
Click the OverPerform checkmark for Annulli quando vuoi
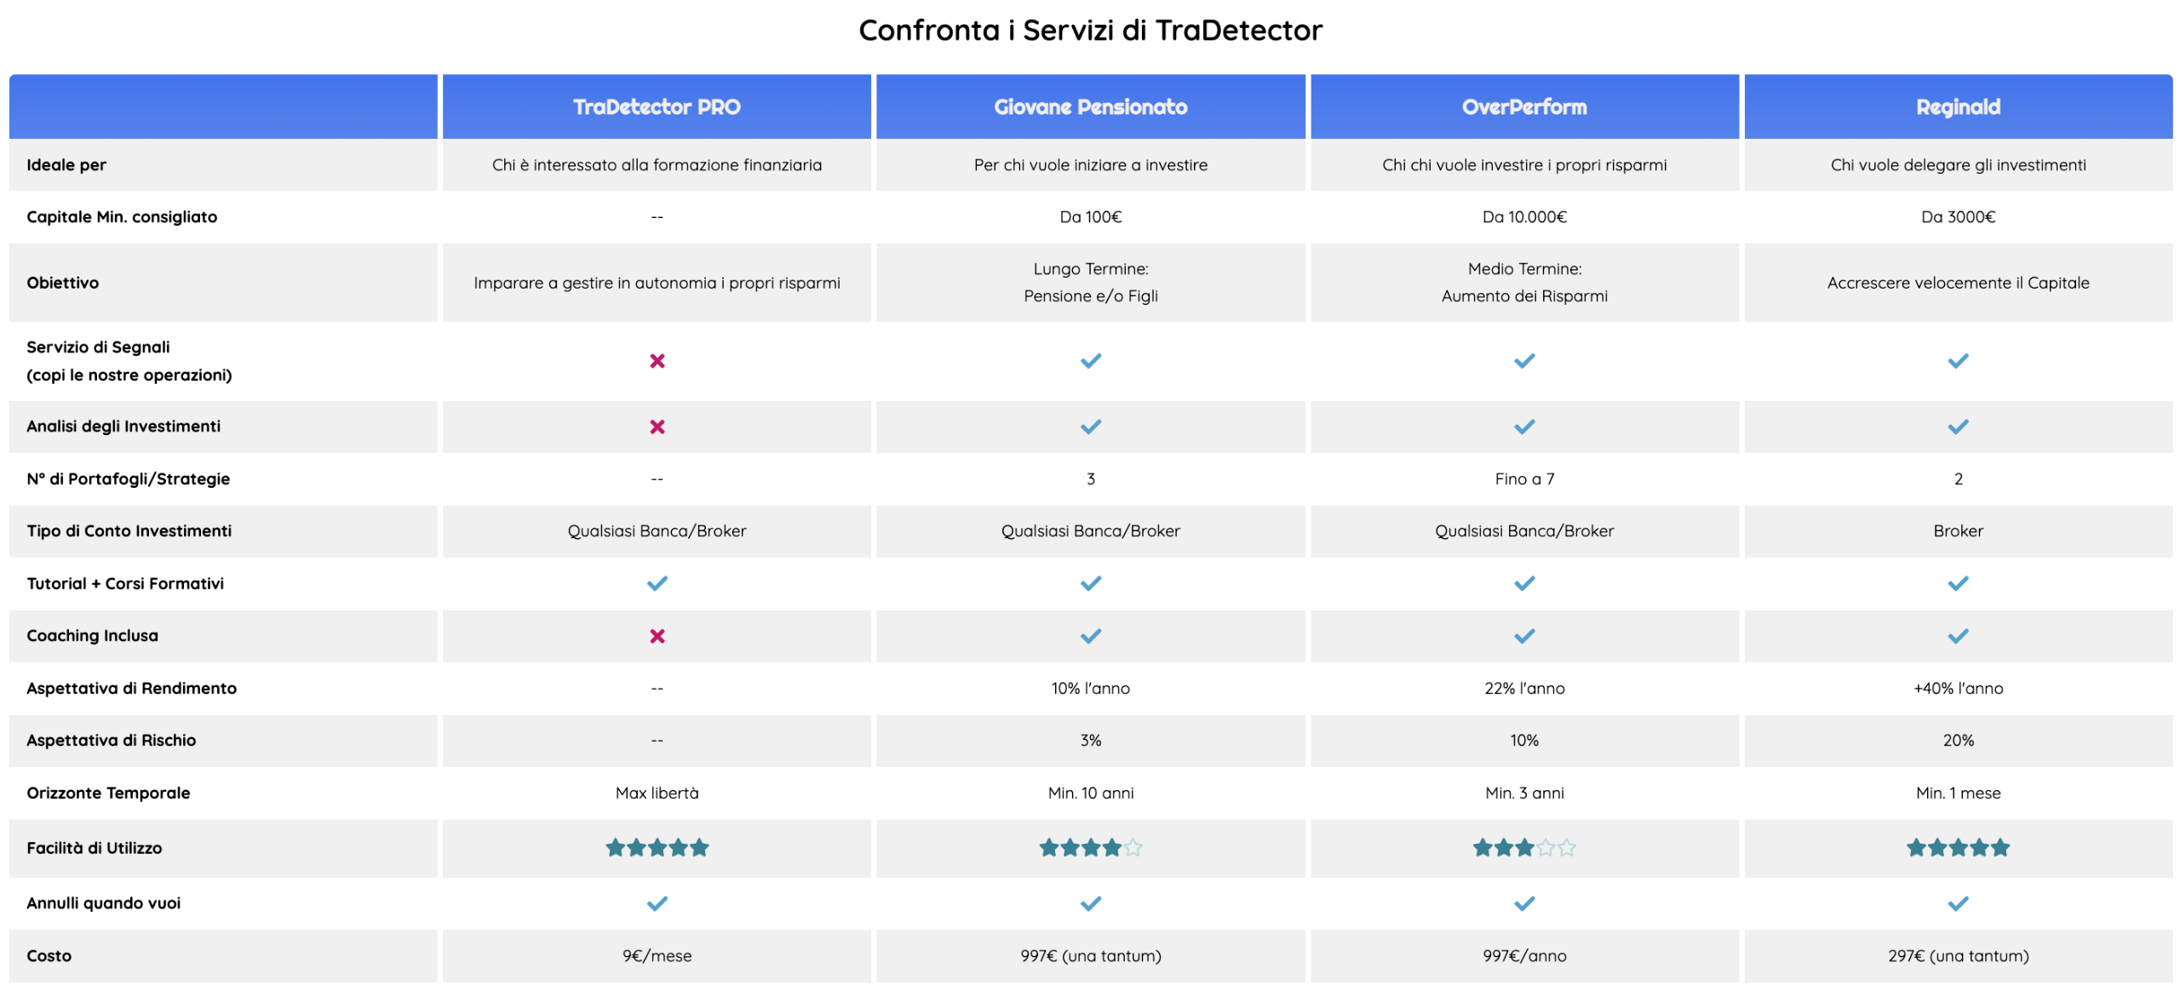click(x=1524, y=903)
